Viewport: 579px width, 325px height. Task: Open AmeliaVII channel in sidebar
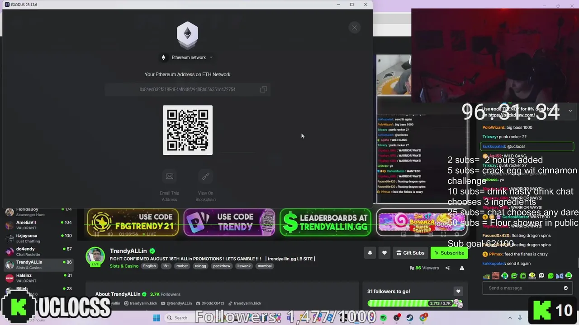38,225
